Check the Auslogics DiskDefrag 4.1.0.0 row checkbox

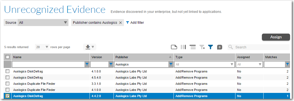(x=7, y=71)
